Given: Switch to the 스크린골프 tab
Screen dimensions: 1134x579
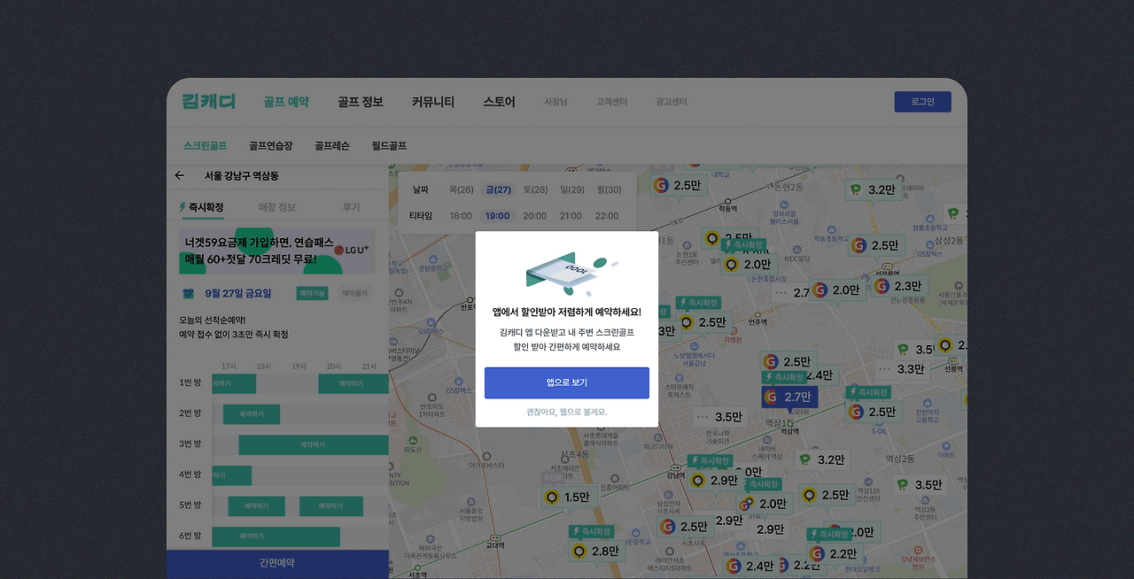Looking at the screenshot, I should (x=206, y=146).
